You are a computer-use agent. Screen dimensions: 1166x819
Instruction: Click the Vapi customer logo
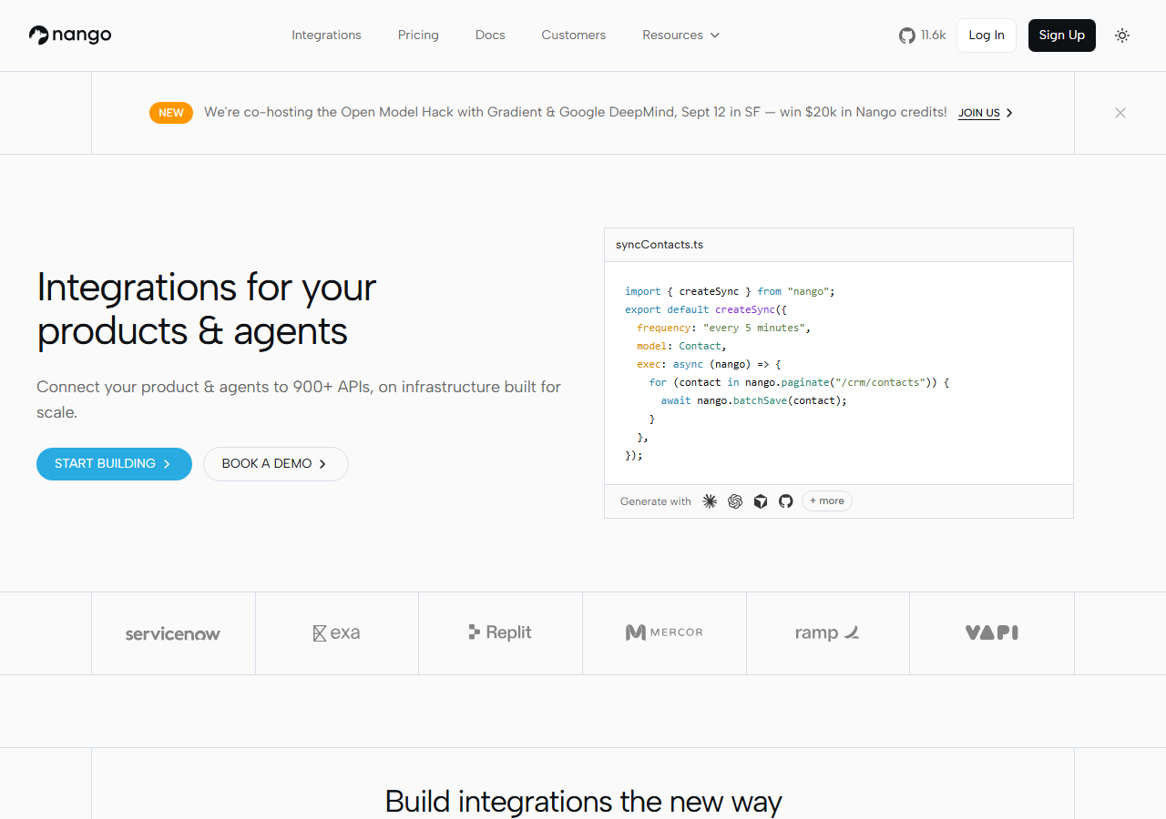click(x=992, y=632)
